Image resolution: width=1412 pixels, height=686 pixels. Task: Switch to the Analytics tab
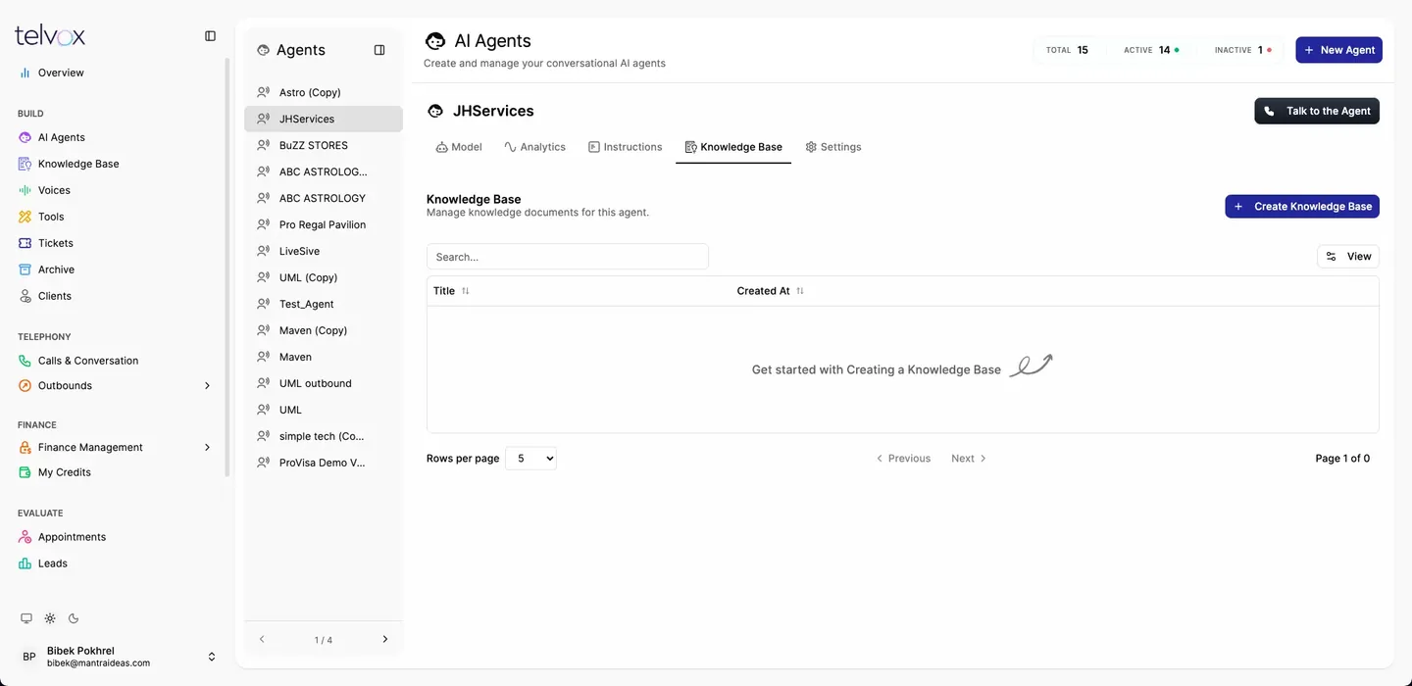(x=534, y=147)
